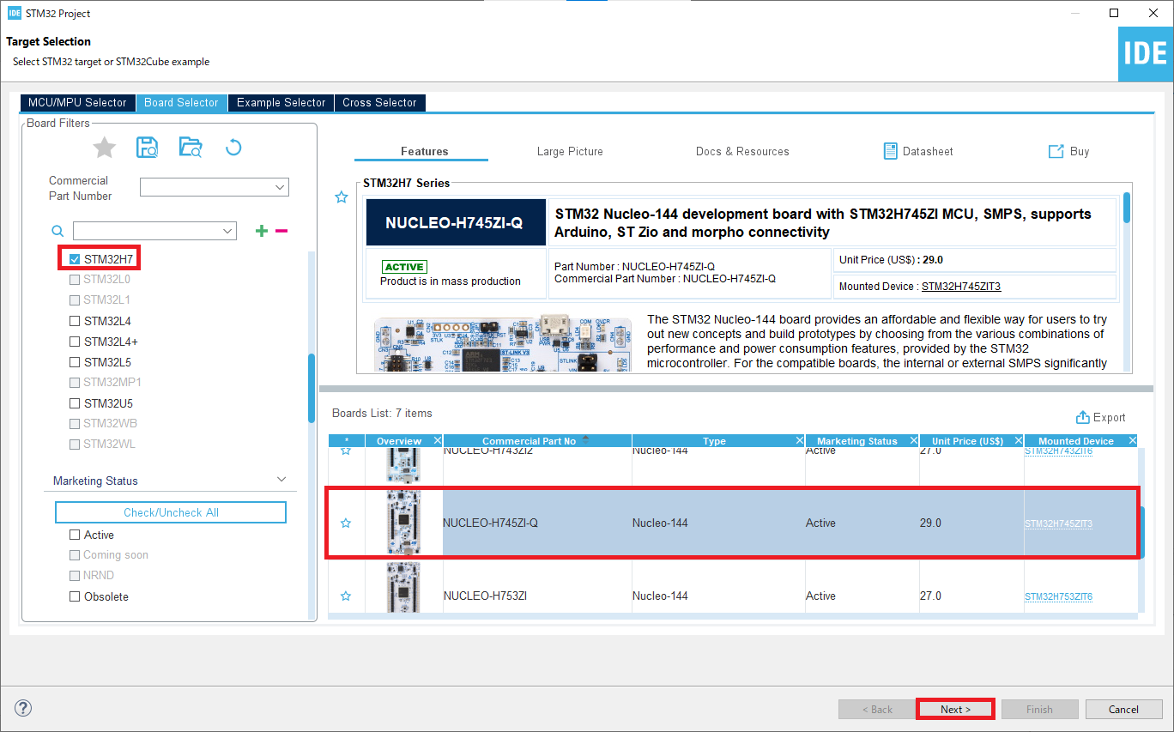Screen dimensions: 1174x732
Task: Sort by Type column header
Action: (x=714, y=441)
